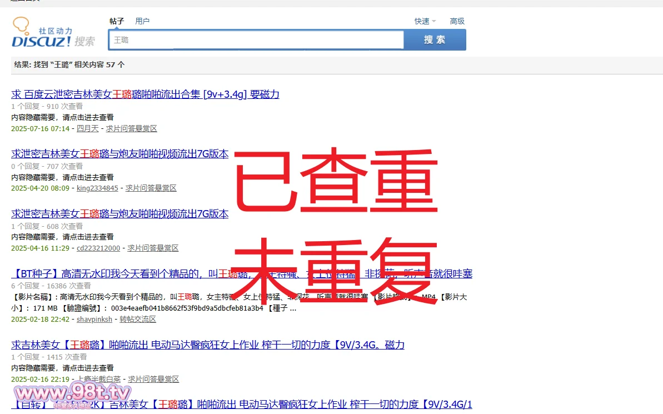The image size is (663, 414).
Task: Open author profile shavpinksh
Action: pyautogui.click(x=94, y=320)
